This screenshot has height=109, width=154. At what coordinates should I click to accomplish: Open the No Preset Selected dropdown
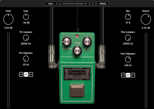(77, 4)
